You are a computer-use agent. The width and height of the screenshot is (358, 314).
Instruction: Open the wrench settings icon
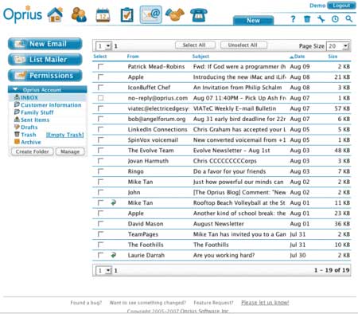click(x=321, y=19)
